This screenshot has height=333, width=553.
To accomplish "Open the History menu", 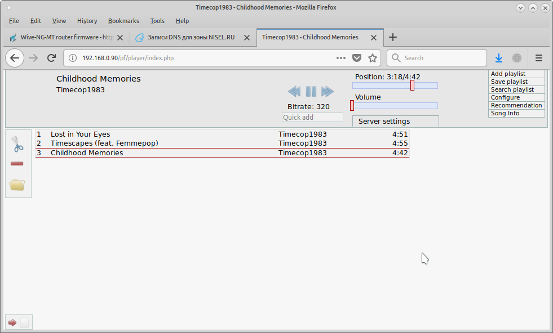I will (87, 21).
